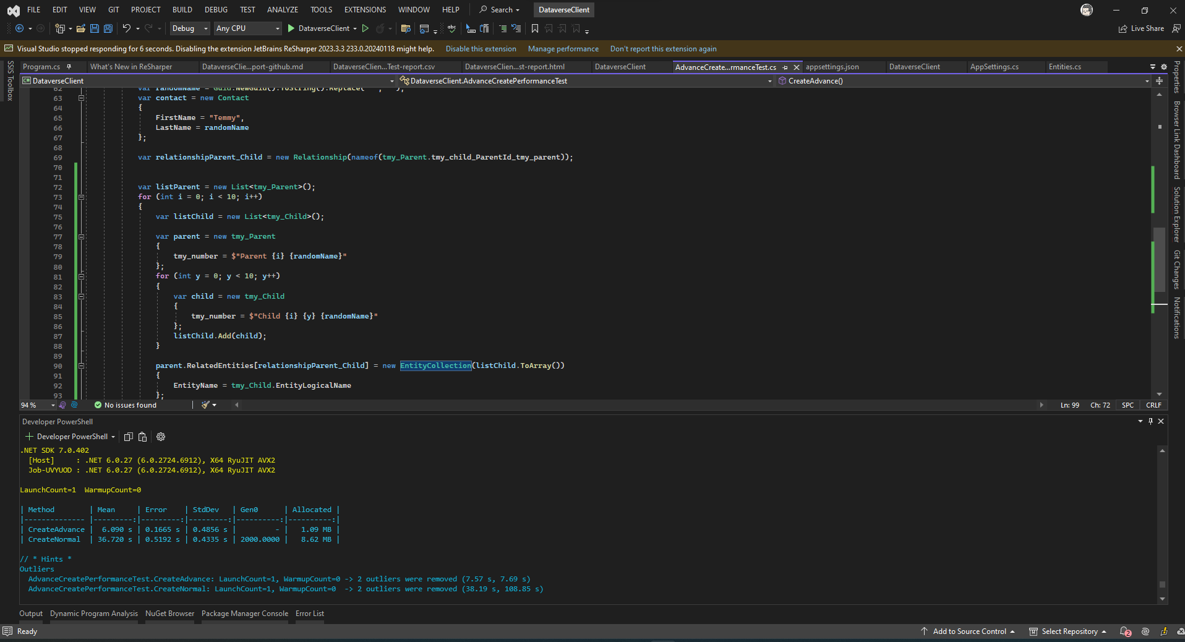Image resolution: width=1185 pixels, height=642 pixels.
Task: Click the document tab settings gear icon
Action: point(1164,67)
